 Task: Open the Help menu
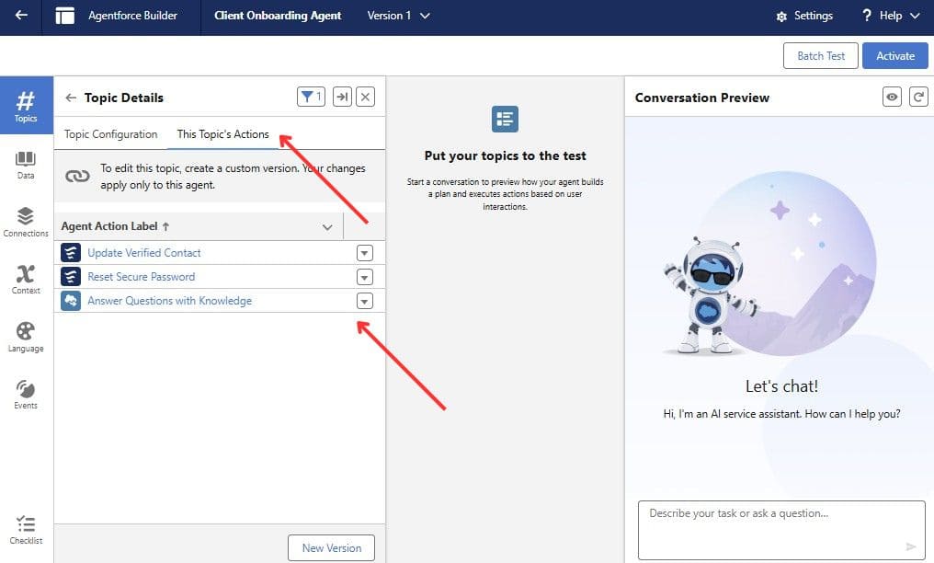pos(891,16)
